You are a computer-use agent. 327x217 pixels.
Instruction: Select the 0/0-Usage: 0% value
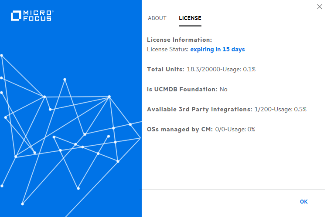[x=235, y=130]
